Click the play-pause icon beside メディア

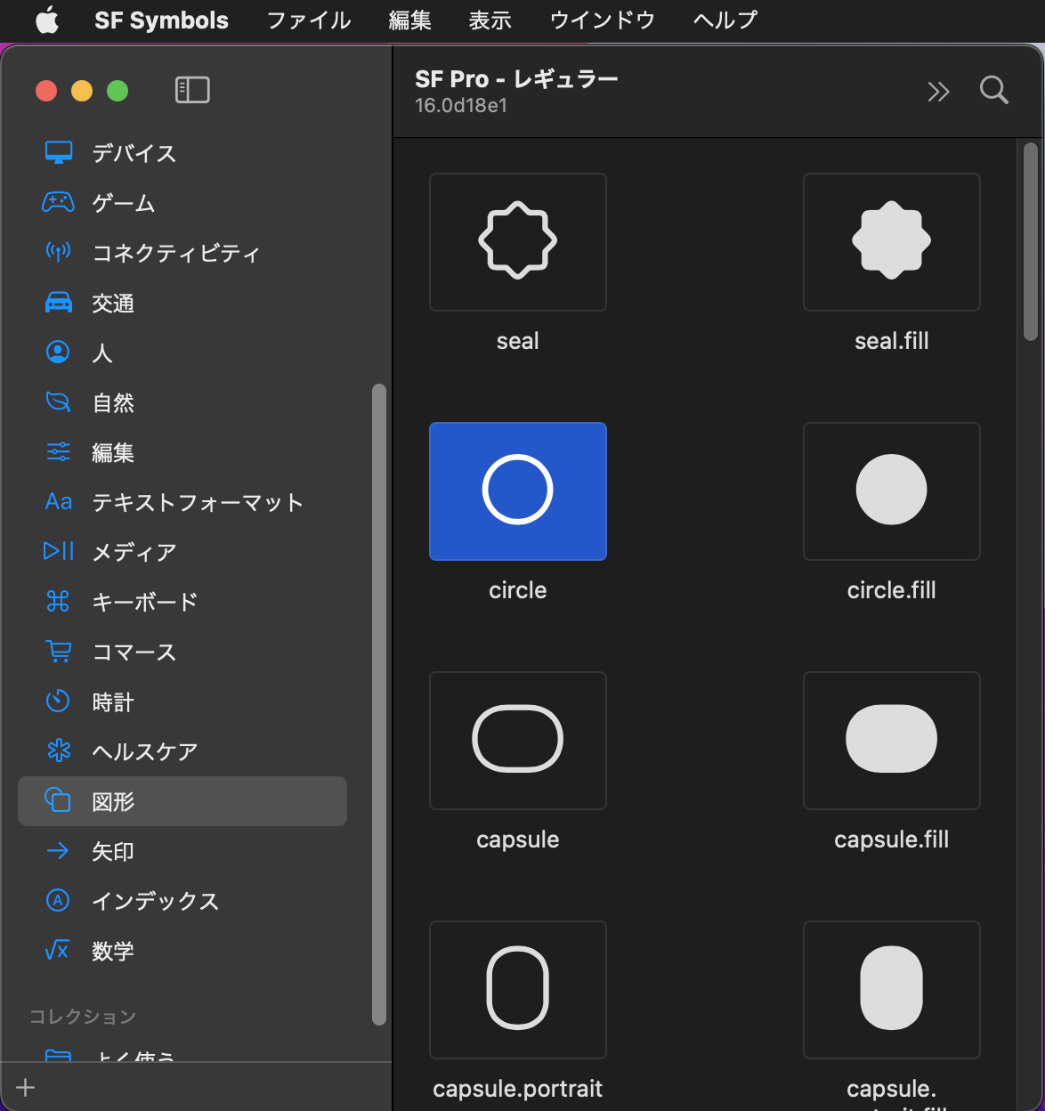point(59,552)
